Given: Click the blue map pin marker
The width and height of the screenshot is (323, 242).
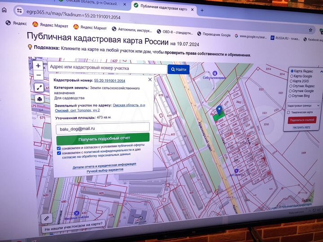Looking at the screenshot, I should (x=219, y=110).
